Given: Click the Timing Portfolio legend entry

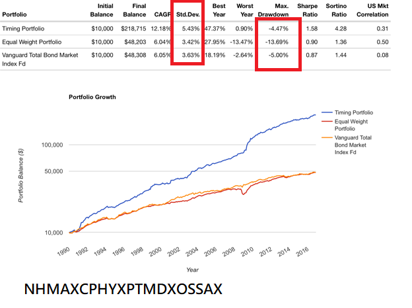Looking at the screenshot, I should point(347,112).
